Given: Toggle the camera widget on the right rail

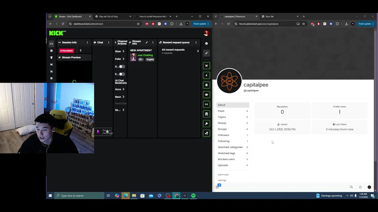Looking at the screenshot, I should pos(206,114).
